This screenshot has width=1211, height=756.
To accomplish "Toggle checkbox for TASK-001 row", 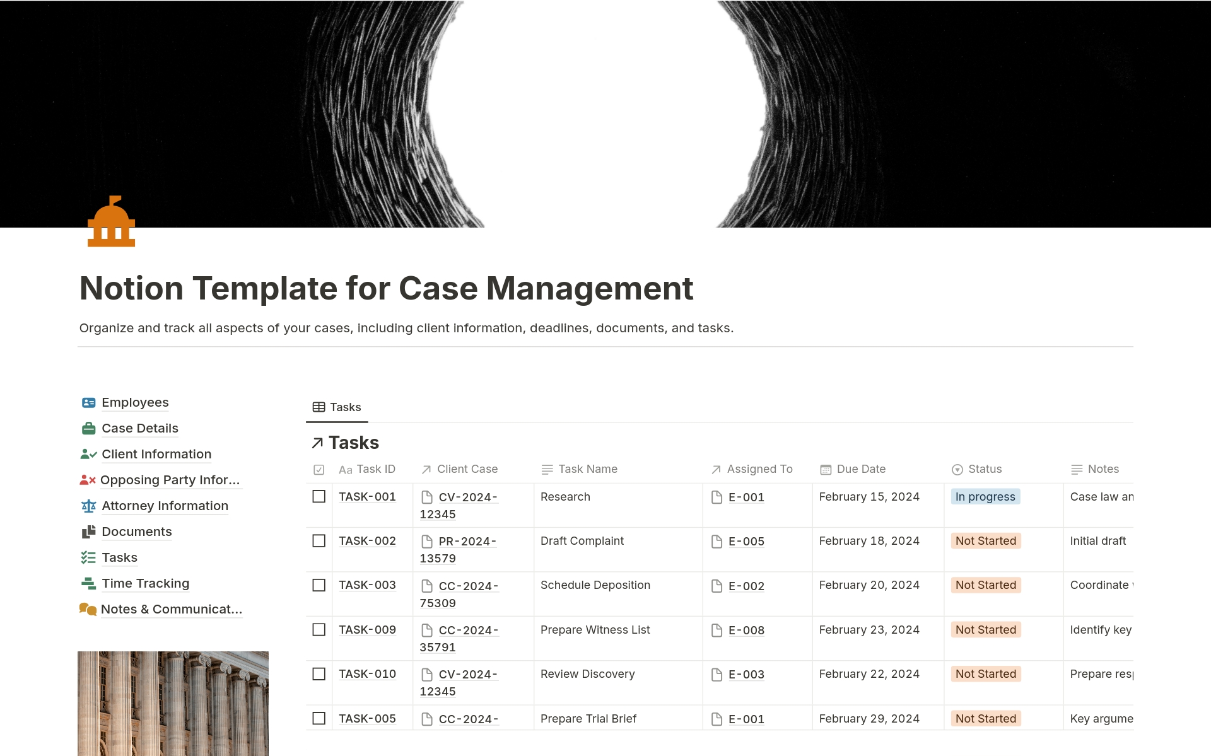I will [320, 496].
